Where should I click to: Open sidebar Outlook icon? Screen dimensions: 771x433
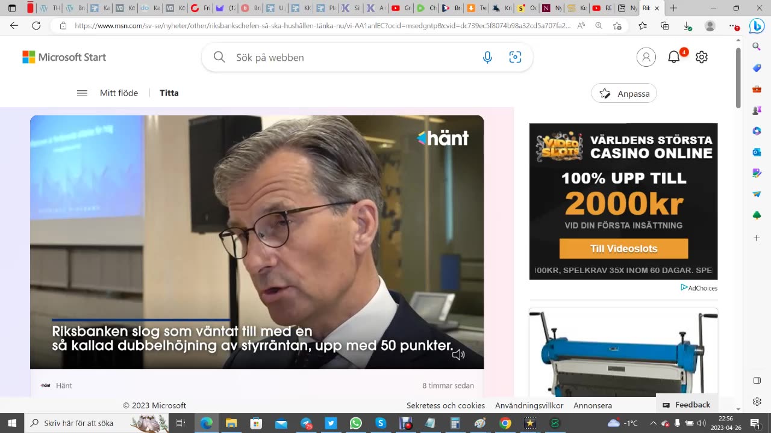(x=757, y=152)
